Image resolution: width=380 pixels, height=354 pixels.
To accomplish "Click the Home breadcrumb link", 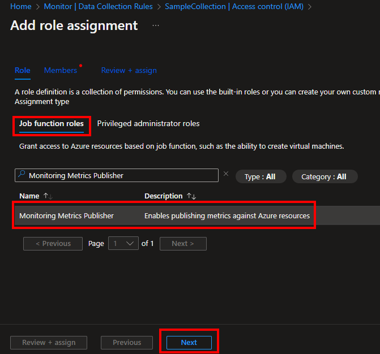I will (x=20, y=6).
